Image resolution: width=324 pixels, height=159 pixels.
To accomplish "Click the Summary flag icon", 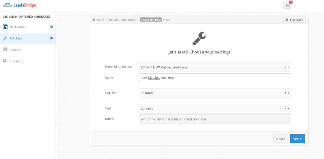I will click(5, 61).
